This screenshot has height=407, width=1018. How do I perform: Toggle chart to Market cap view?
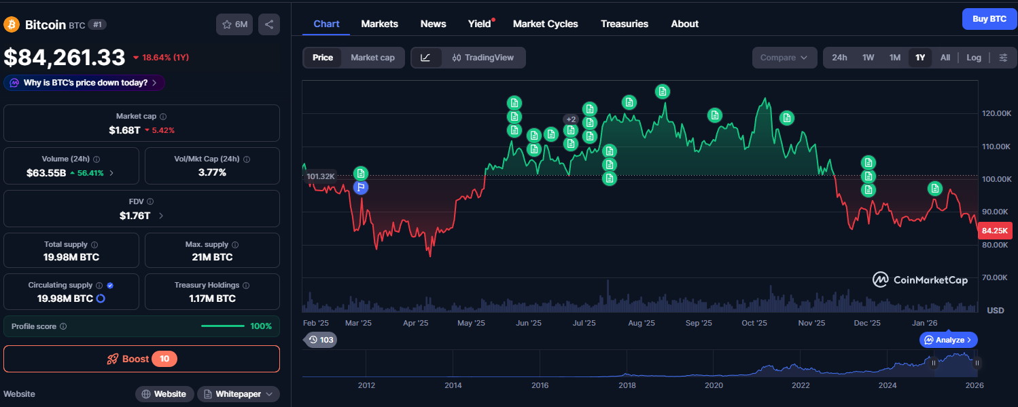(x=372, y=58)
